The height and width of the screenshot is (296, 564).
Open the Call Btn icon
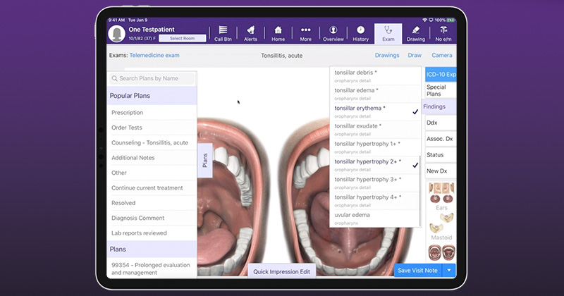pos(223,34)
